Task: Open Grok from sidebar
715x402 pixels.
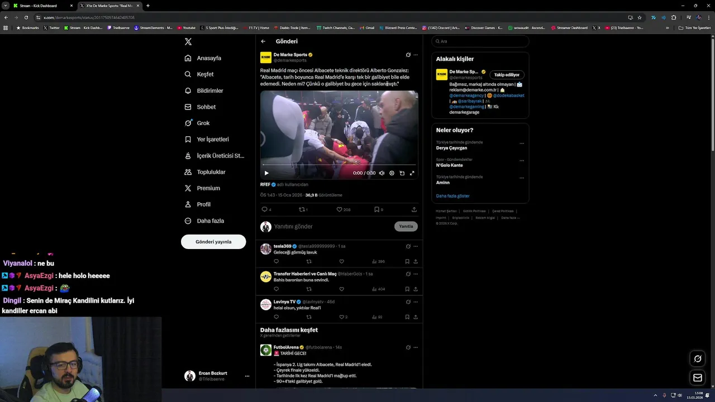Action: 198,123
